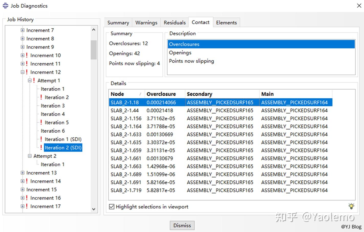Open the Residuals tab
Image resolution: width=364 pixels, height=232 pixels.
point(174,22)
